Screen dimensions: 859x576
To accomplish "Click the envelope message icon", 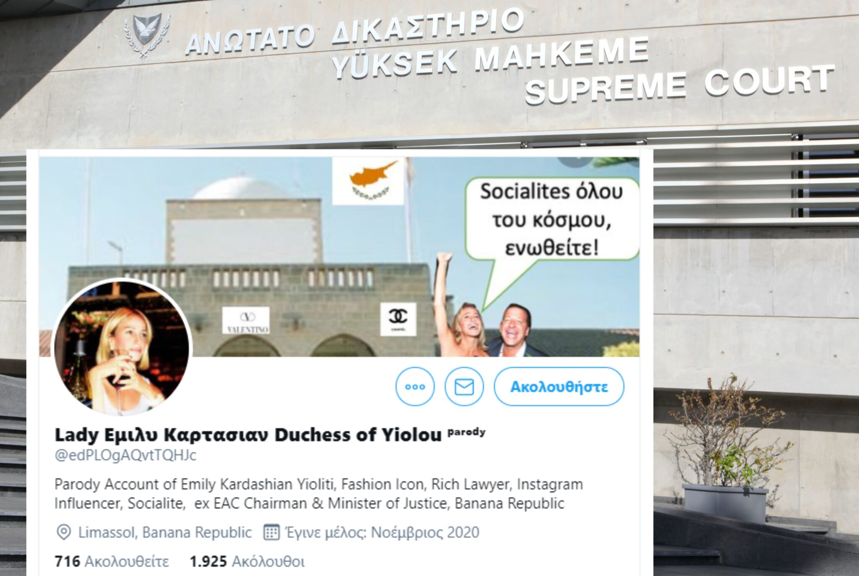I will [x=464, y=386].
